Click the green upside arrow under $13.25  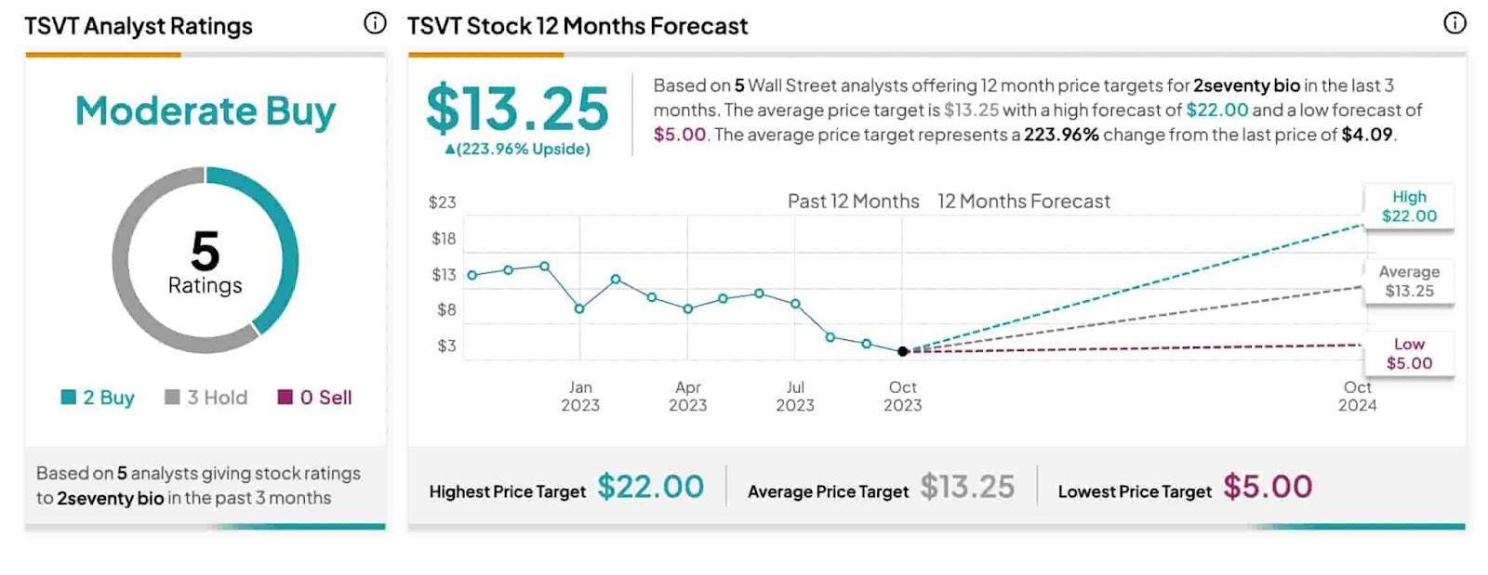tap(450, 150)
